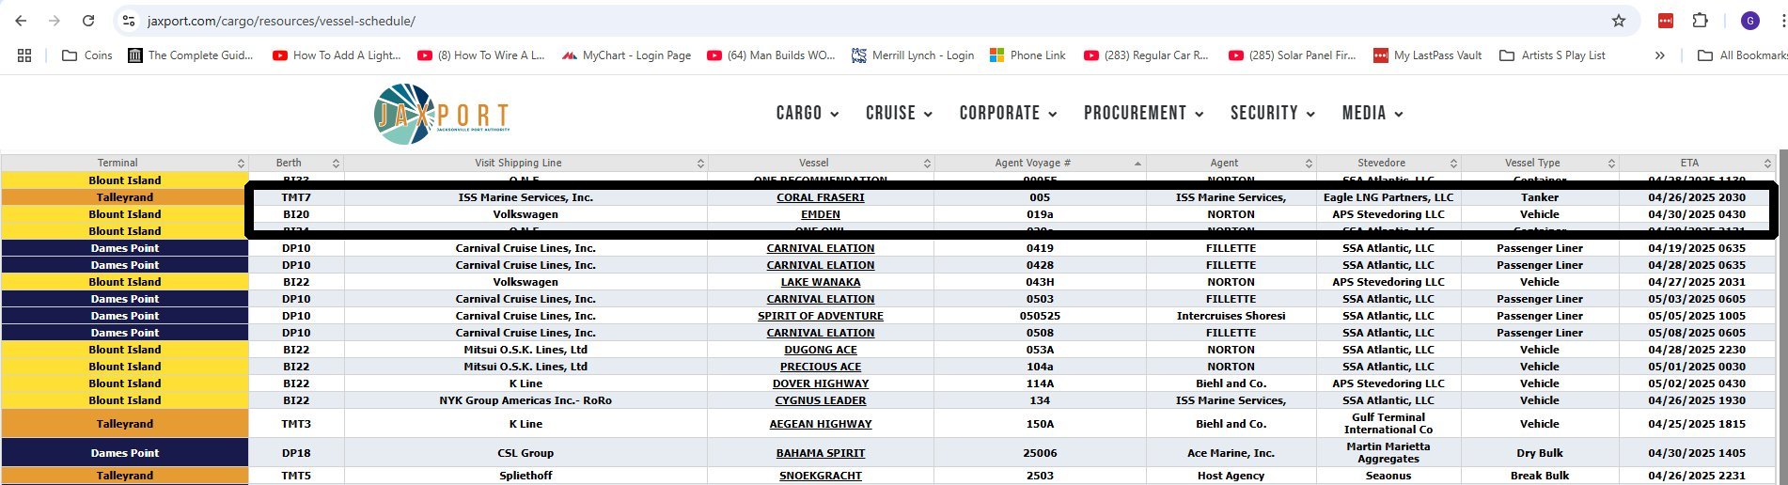The image size is (1788, 485).
Task: Open the LAKE WANAKA vessel link
Action: pos(821,282)
